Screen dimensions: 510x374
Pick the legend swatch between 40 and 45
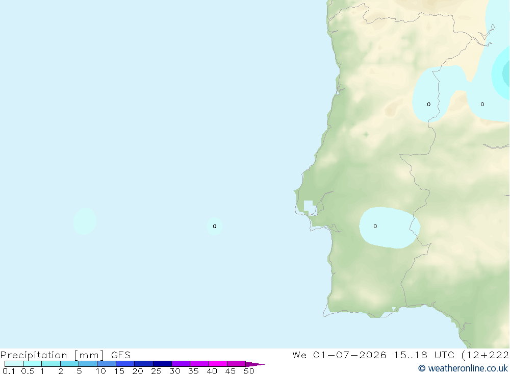218,364
